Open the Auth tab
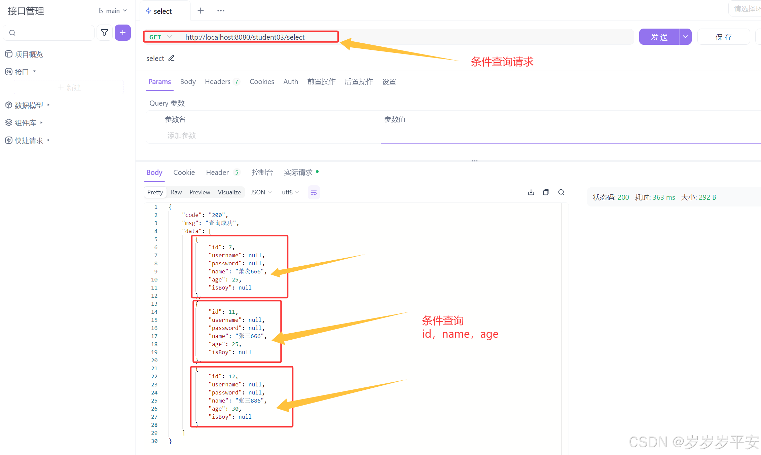 click(291, 82)
